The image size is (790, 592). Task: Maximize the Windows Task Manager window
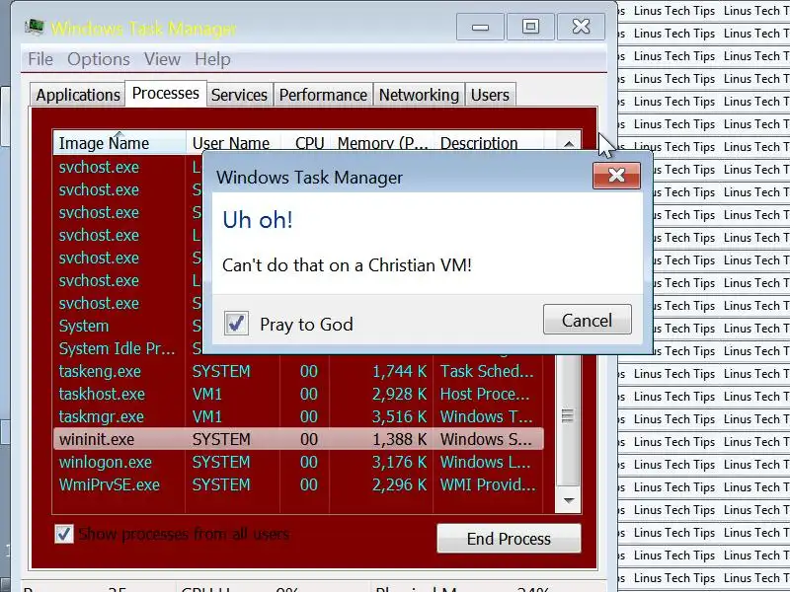530,27
